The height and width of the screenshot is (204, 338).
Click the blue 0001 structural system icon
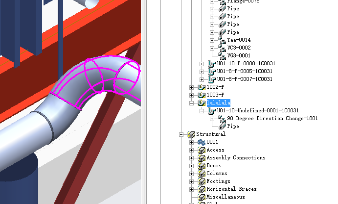tap(202, 142)
